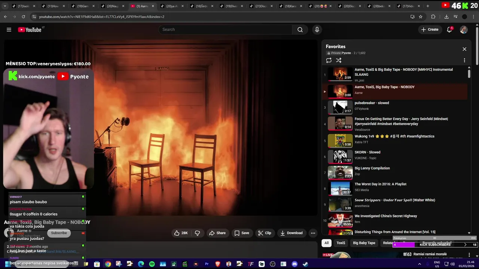479x269 pixels.
Task: Toggle shuffle playlist in Favorites panel
Action: [x=339, y=60]
